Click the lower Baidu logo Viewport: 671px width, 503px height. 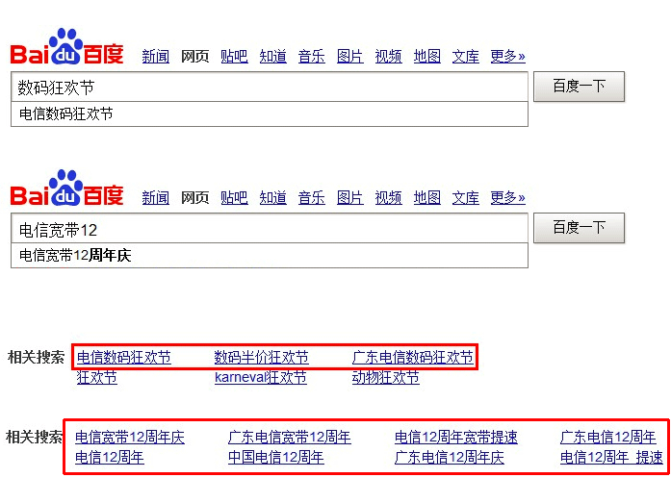pyautogui.click(x=67, y=189)
